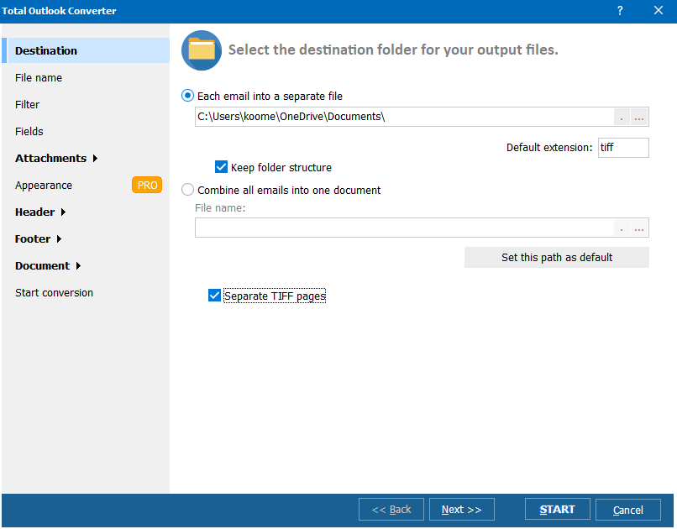Select 'Each email into a separate file'

[x=187, y=96]
